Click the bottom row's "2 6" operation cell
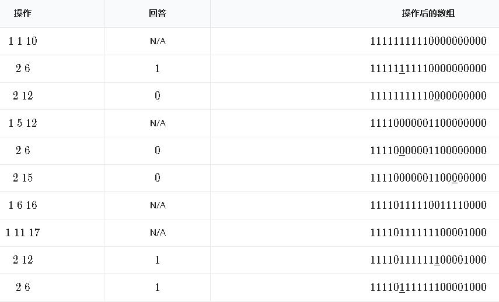499x302 pixels. tap(23, 287)
